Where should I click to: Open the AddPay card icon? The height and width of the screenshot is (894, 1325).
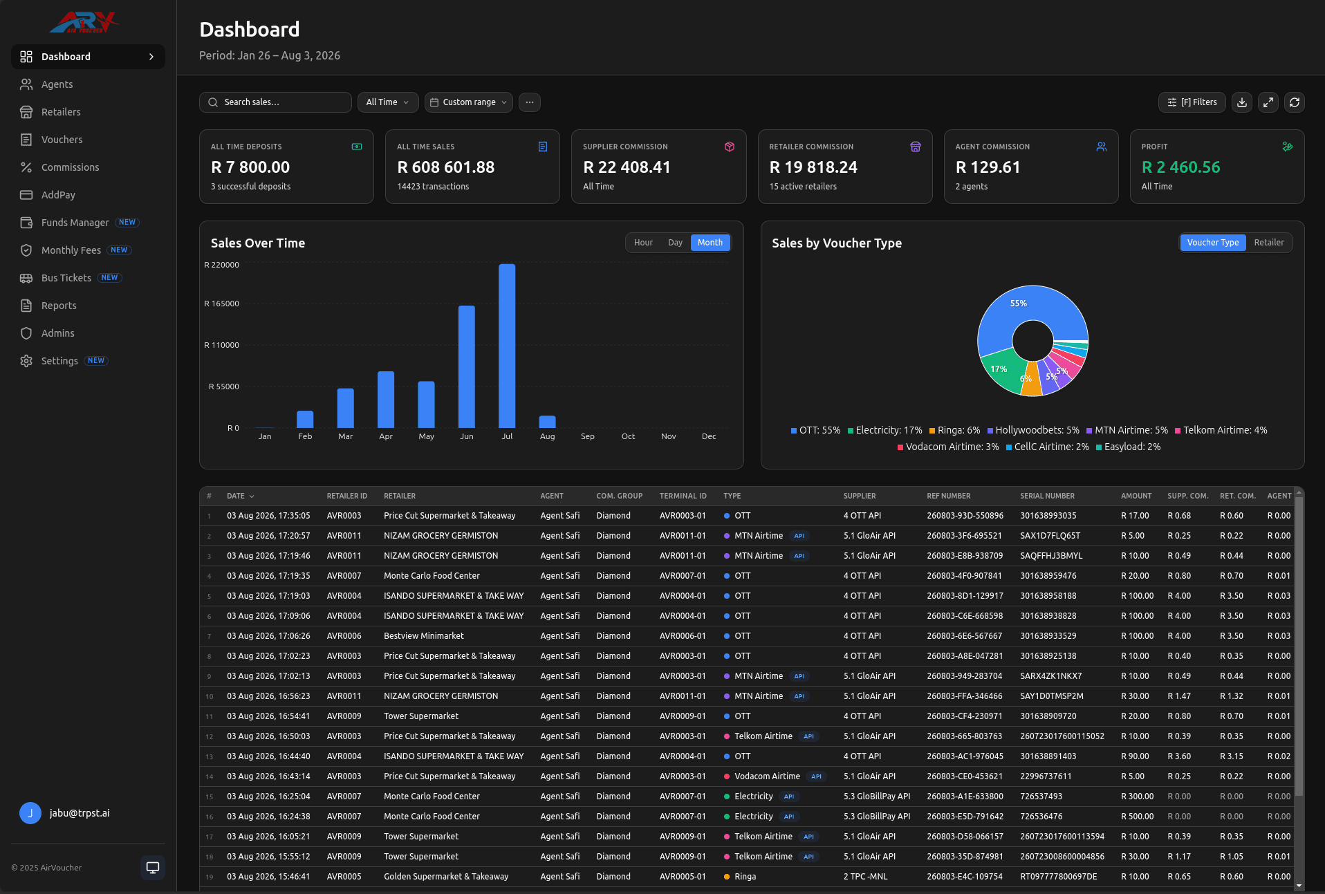[26, 195]
